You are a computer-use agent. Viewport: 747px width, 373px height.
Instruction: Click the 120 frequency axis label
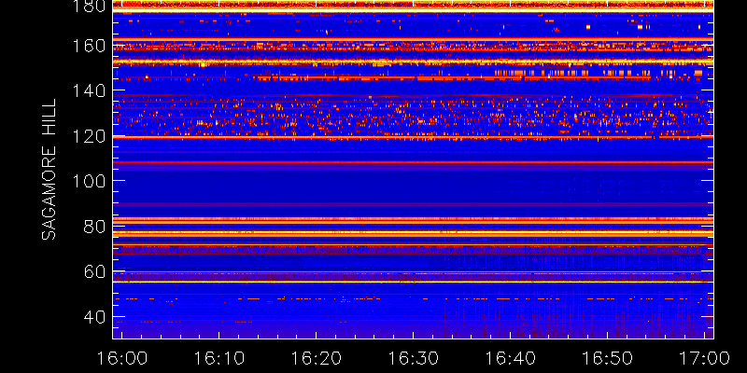pyautogui.click(x=89, y=136)
